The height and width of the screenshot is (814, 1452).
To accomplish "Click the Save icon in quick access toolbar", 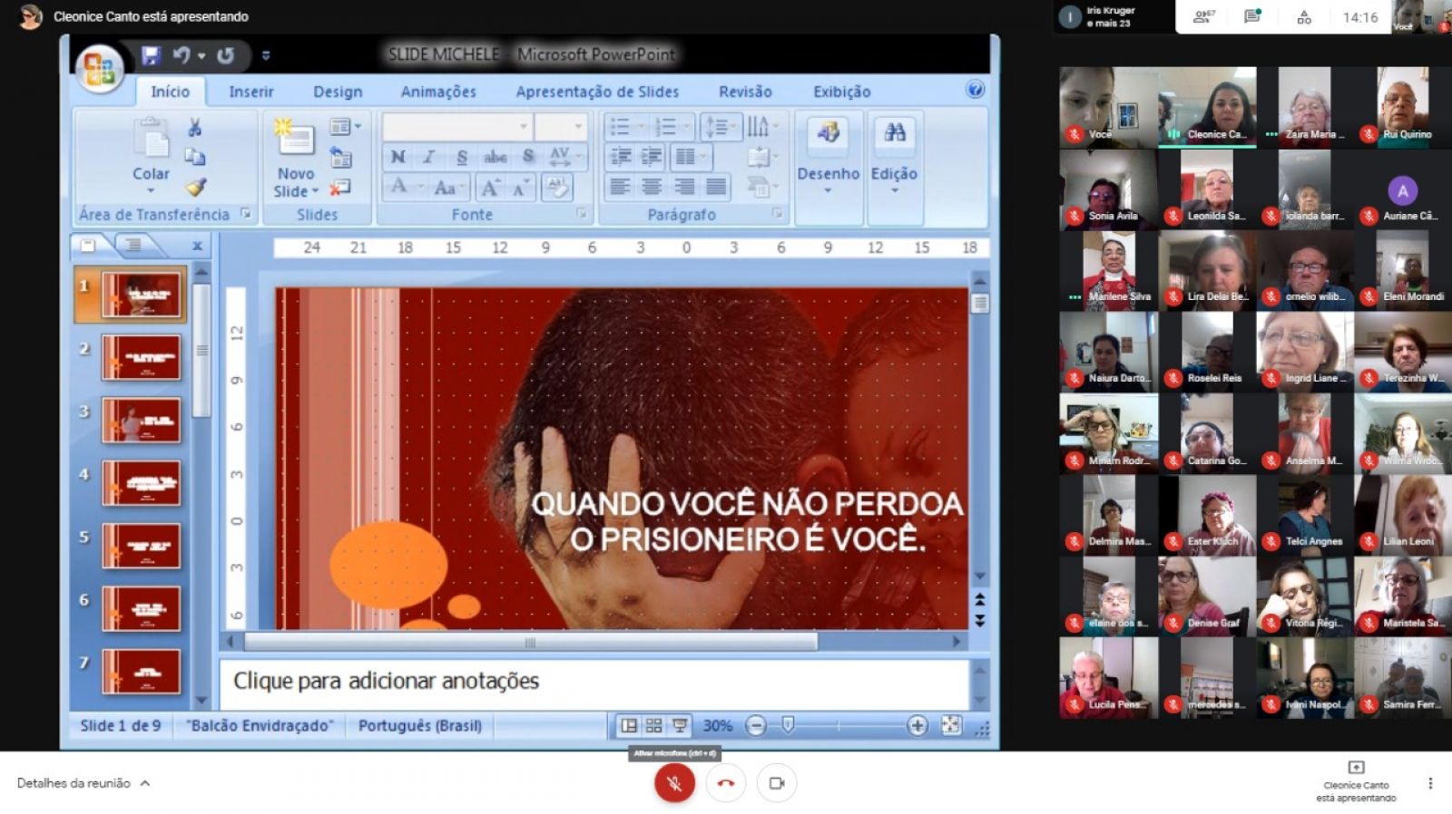I will click(x=151, y=55).
